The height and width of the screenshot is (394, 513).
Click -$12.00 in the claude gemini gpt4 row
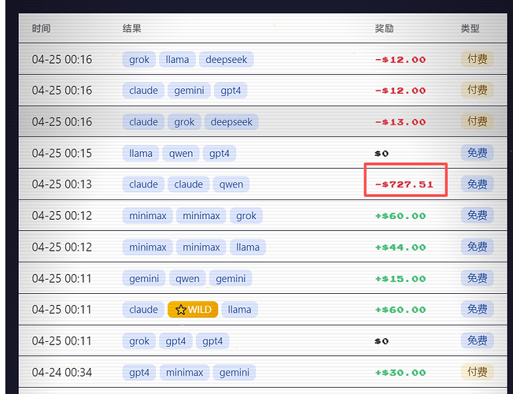pos(400,91)
